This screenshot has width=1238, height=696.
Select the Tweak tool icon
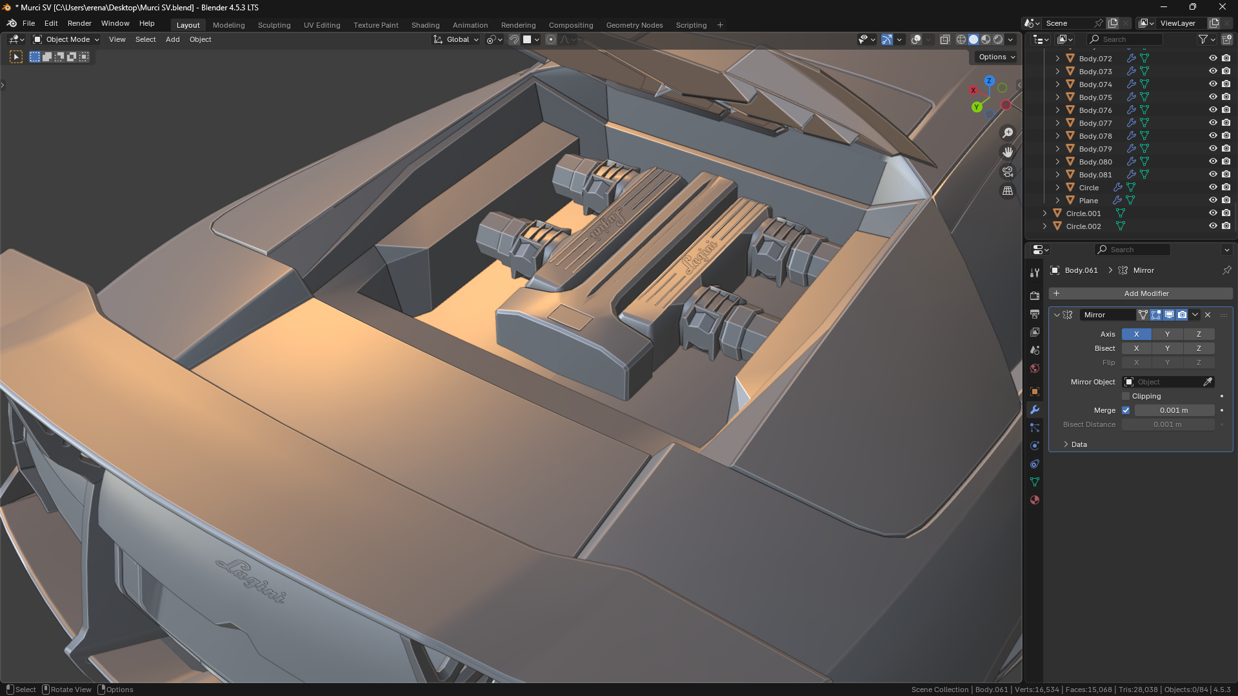pyautogui.click(x=16, y=57)
